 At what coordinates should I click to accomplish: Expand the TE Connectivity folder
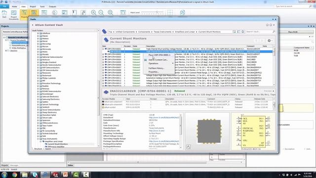[x=38, y=131]
